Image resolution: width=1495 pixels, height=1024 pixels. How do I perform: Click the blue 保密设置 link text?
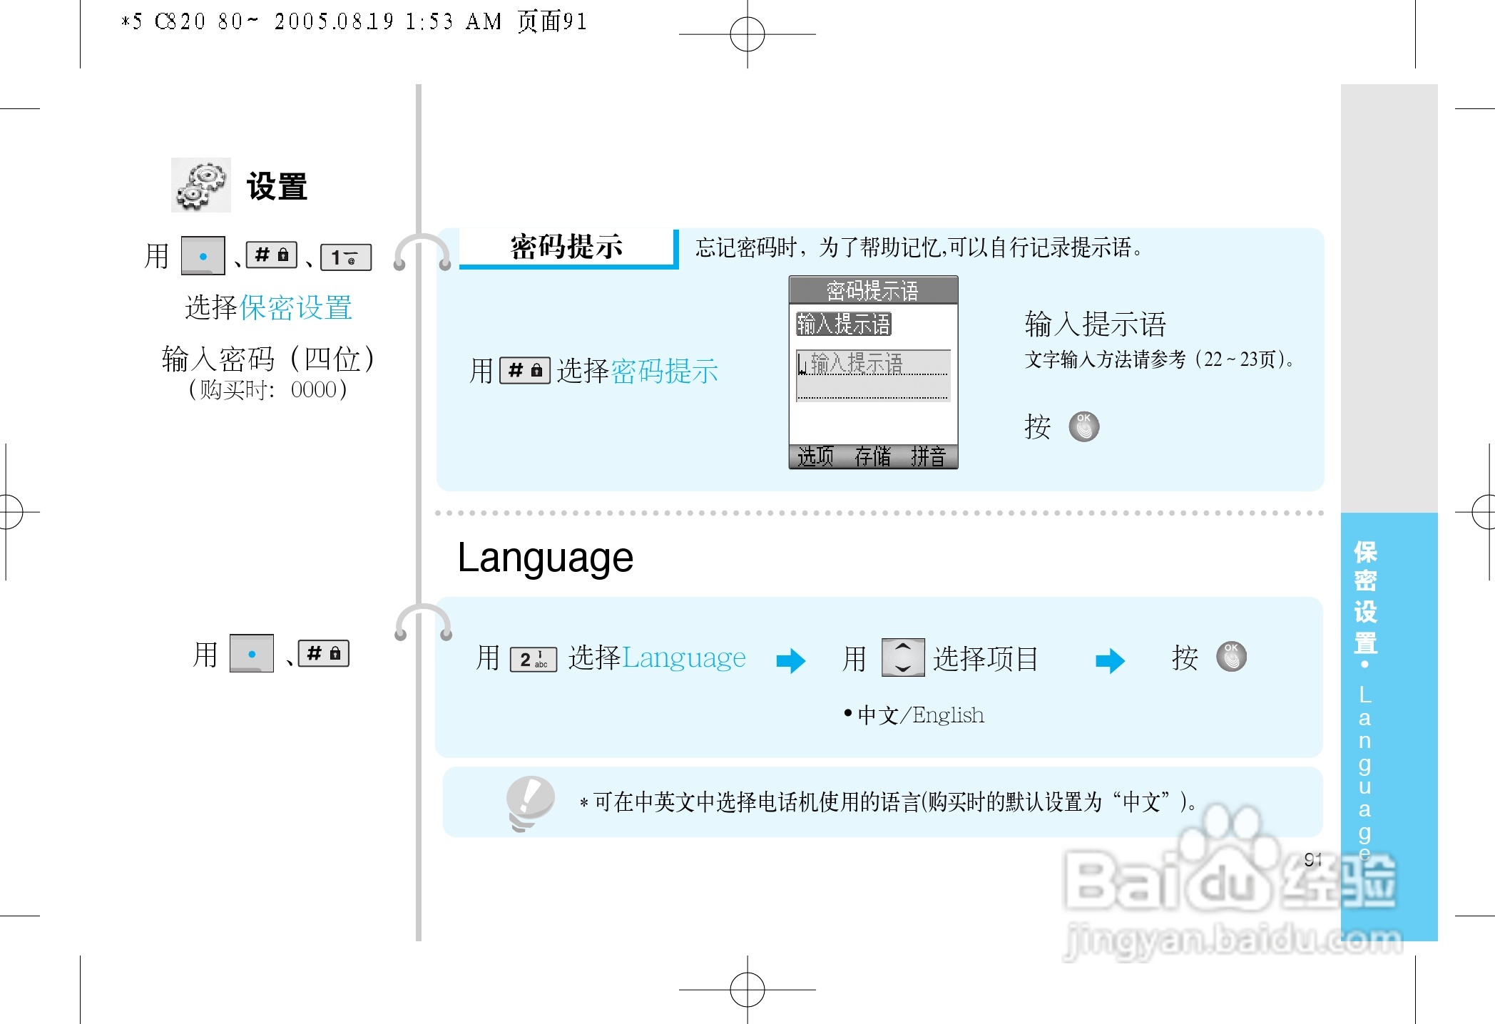[296, 308]
